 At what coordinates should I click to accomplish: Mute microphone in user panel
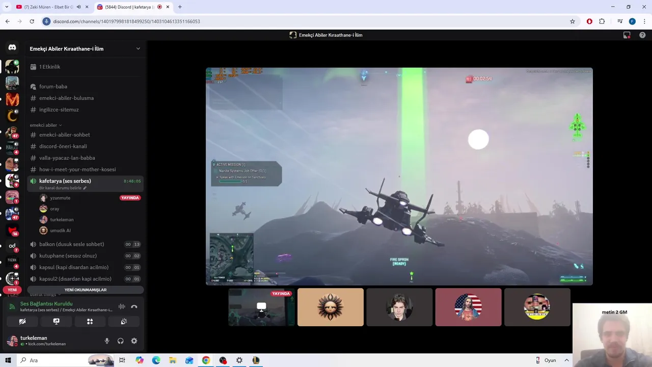pyautogui.click(x=107, y=341)
